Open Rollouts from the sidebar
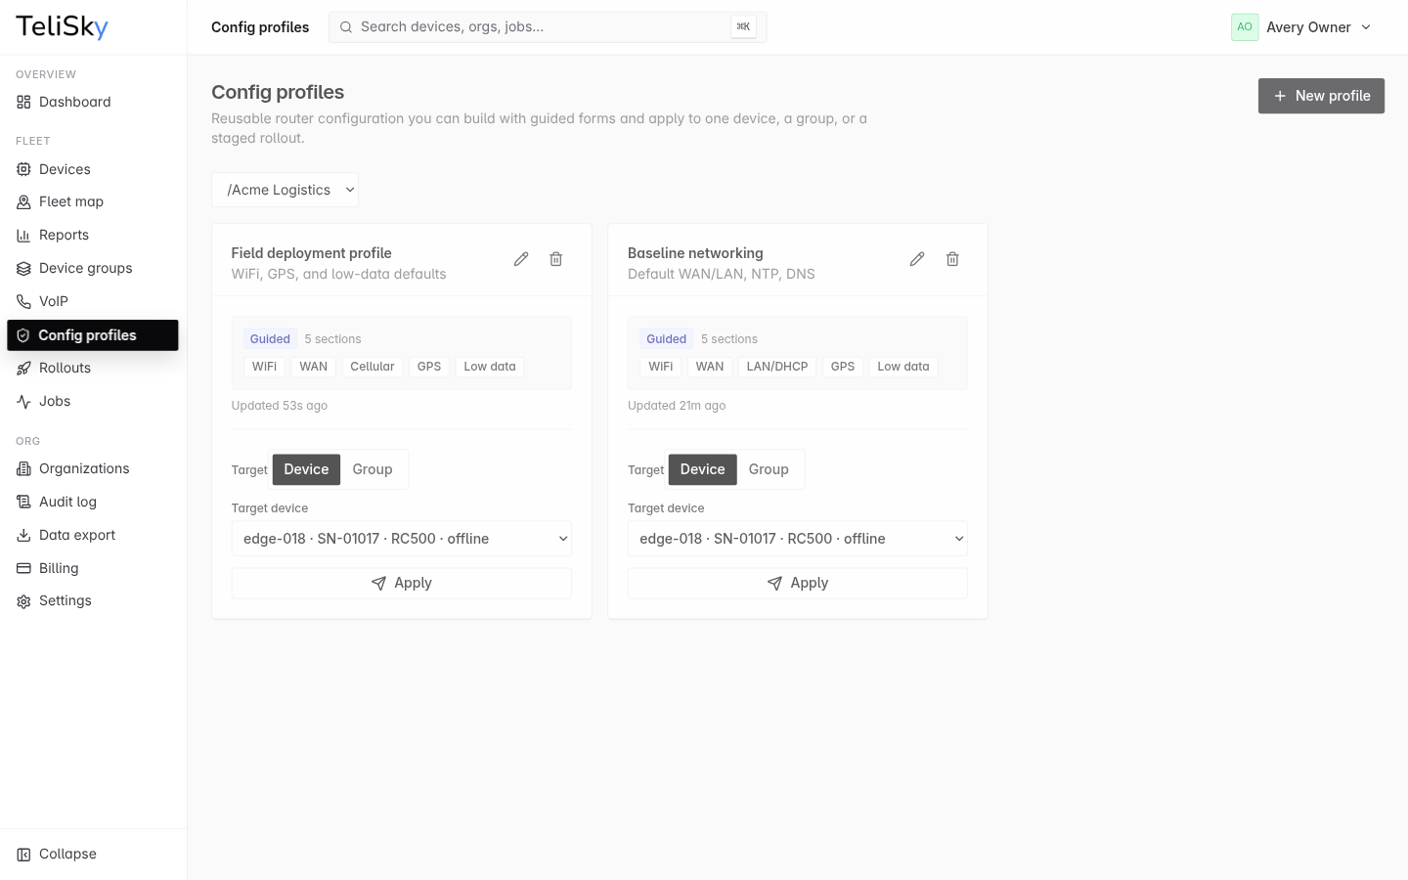 click(93, 368)
